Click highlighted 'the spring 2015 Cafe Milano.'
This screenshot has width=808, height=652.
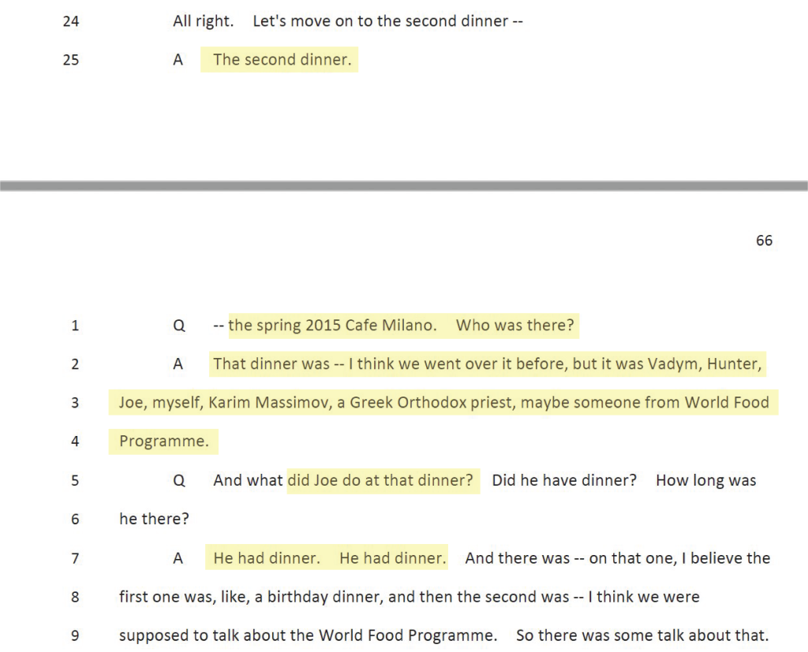pos(332,326)
